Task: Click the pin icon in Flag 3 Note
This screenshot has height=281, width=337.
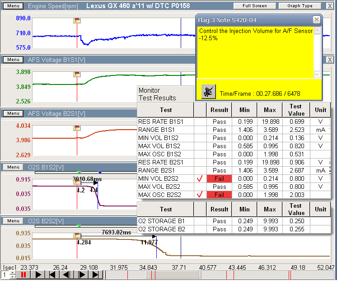Action: [x=208, y=91]
